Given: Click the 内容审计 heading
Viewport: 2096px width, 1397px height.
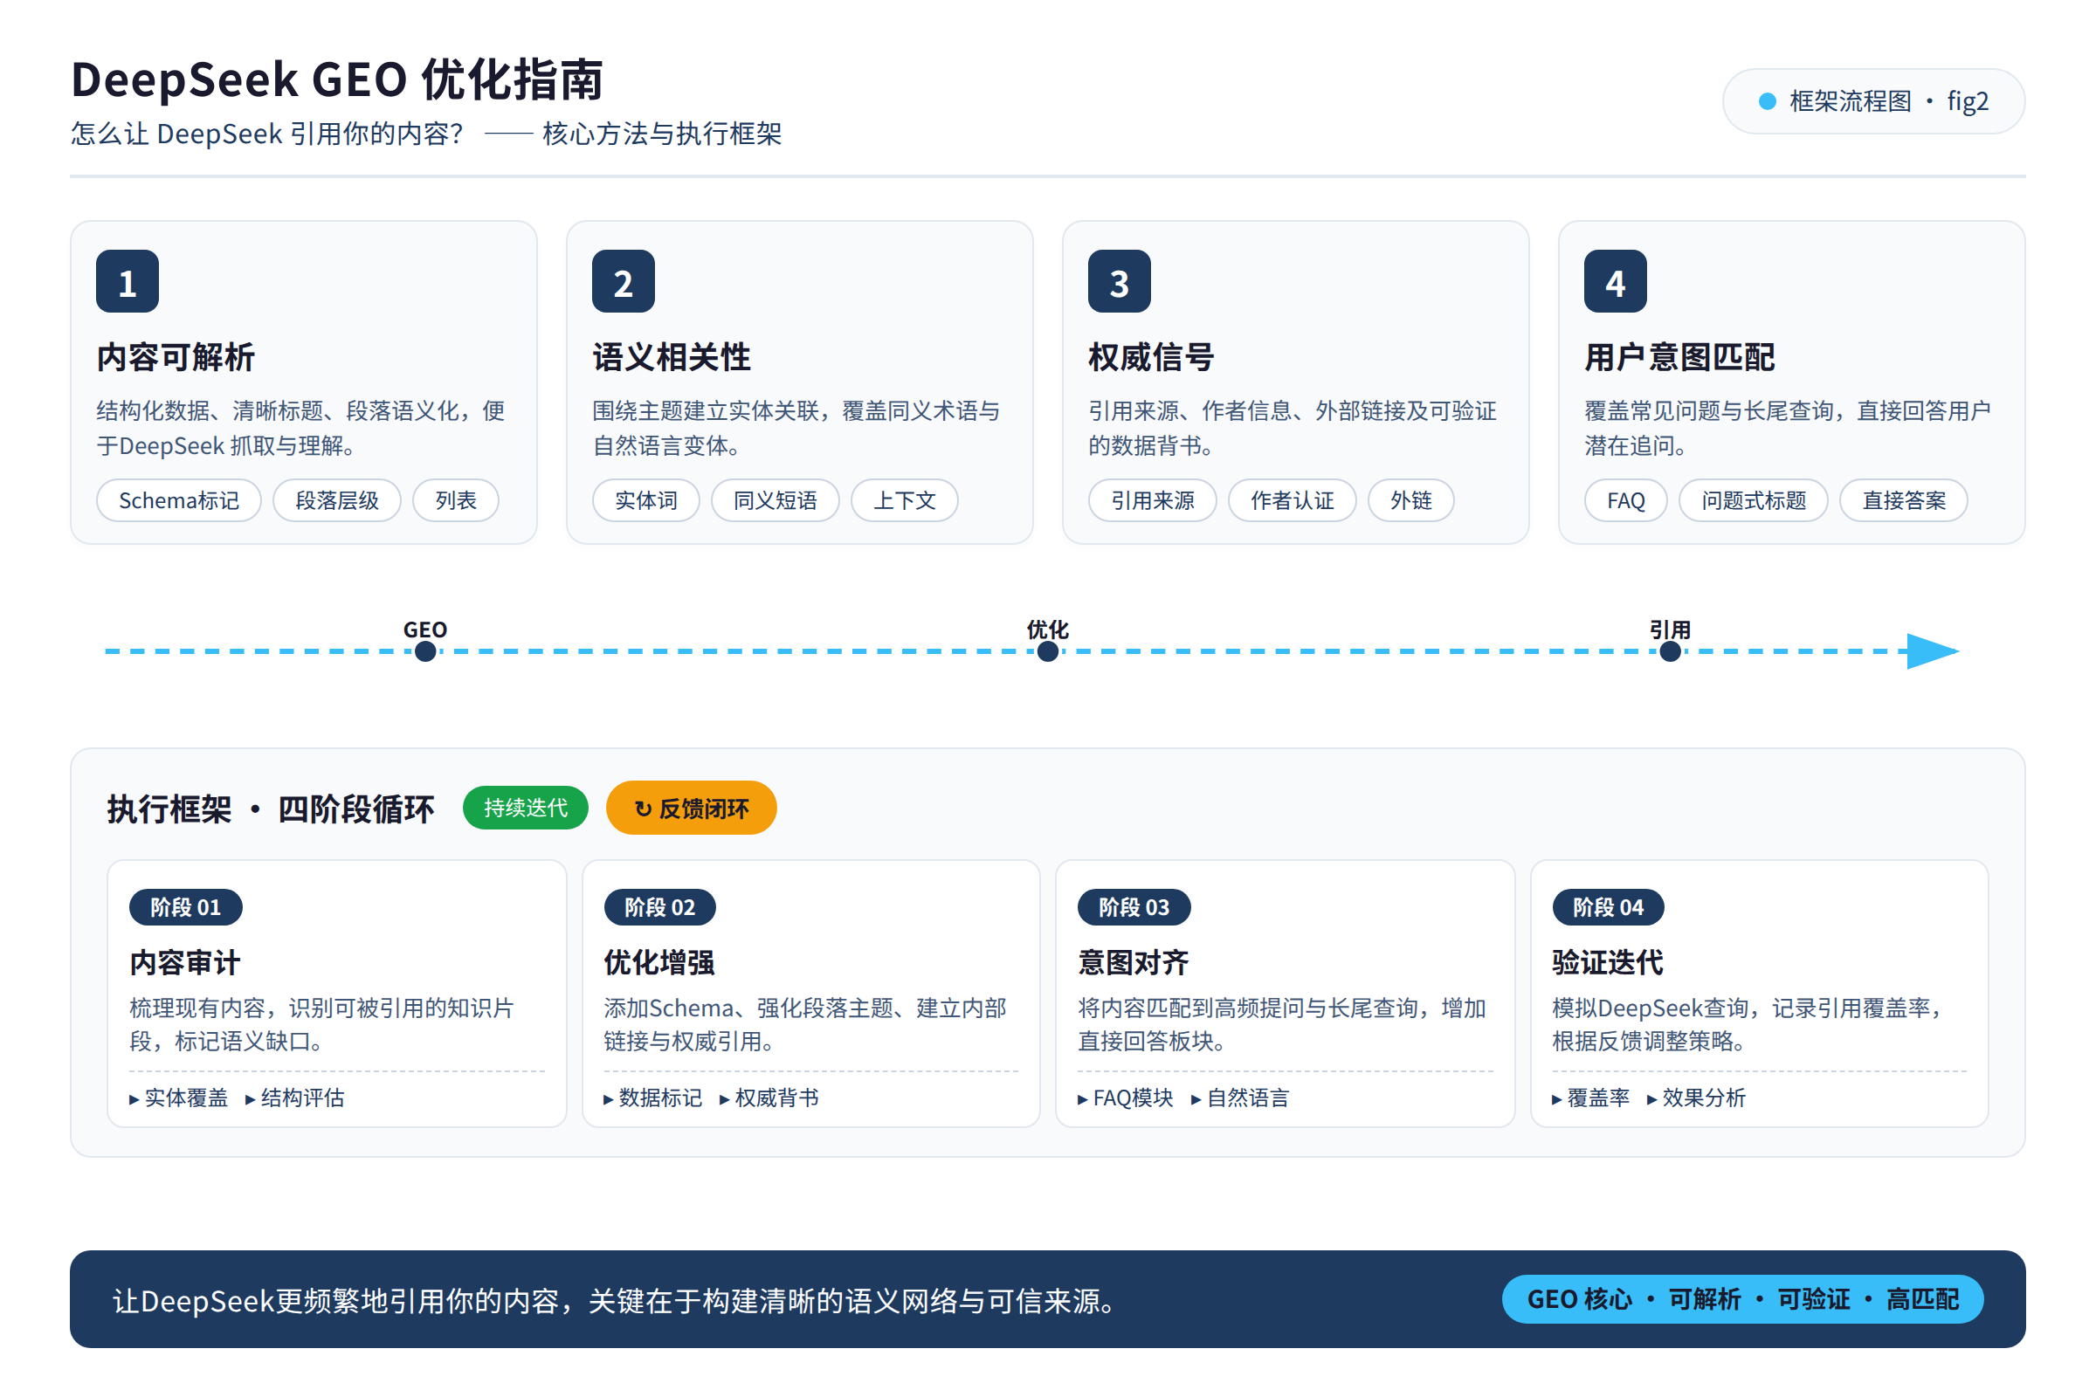Looking at the screenshot, I should coord(184,962).
